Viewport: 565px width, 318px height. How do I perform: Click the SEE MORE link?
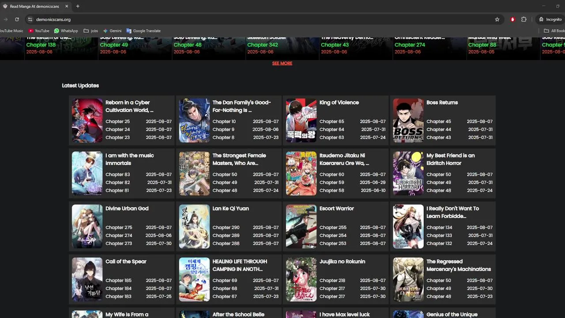(x=282, y=63)
